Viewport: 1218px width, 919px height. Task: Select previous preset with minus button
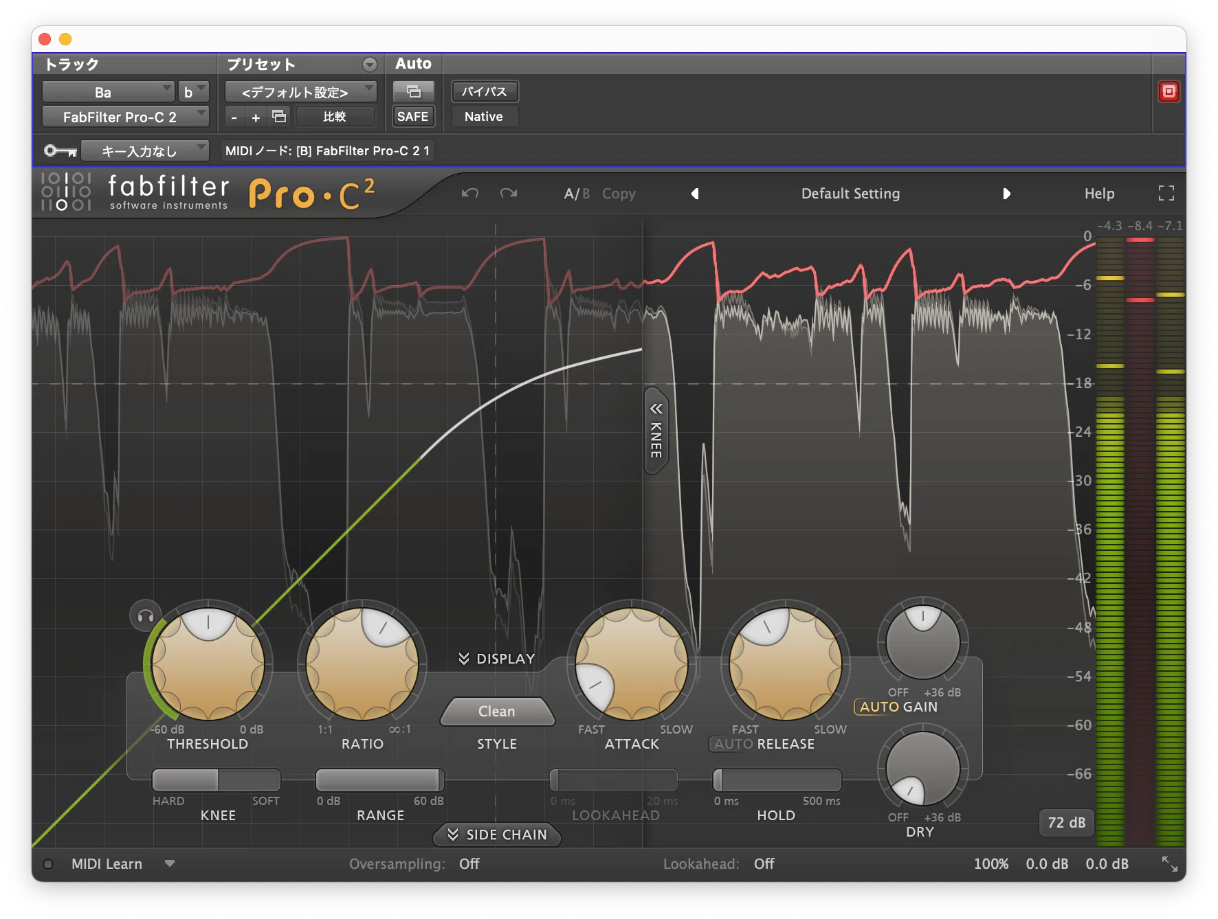[234, 117]
